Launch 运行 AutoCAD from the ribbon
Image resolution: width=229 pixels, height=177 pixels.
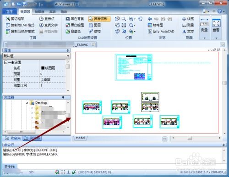point(161,32)
